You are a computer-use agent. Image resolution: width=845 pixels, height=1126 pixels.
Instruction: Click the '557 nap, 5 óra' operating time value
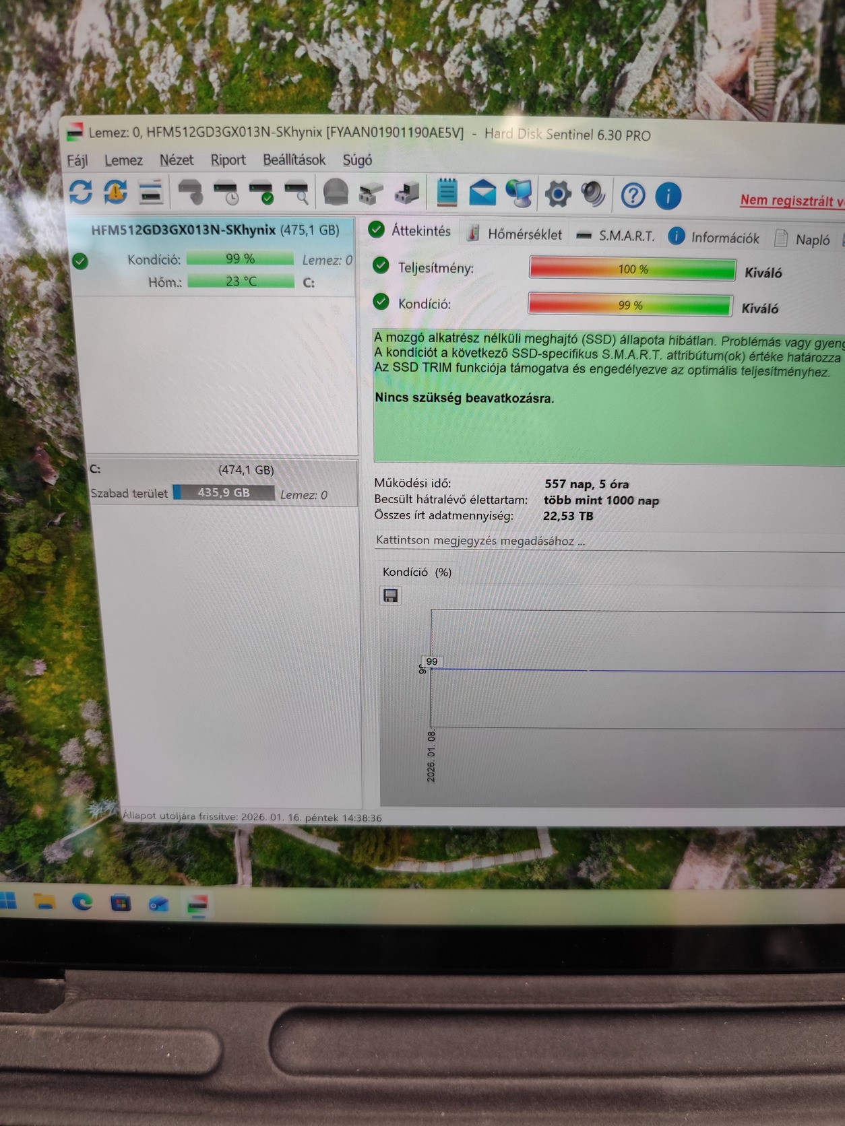[586, 484]
